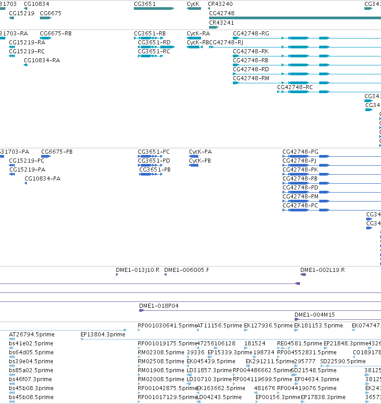Select BAC end DME1-013J10.R
Image resolution: width=381 pixels, height=404 pixels.
click(137, 270)
